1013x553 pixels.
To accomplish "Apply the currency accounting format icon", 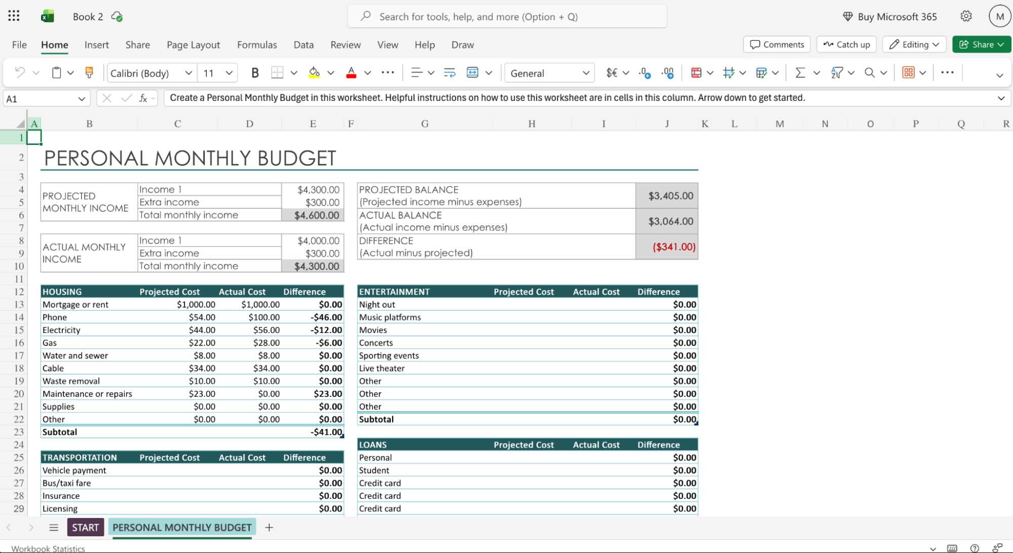I will tap(612, 72).
